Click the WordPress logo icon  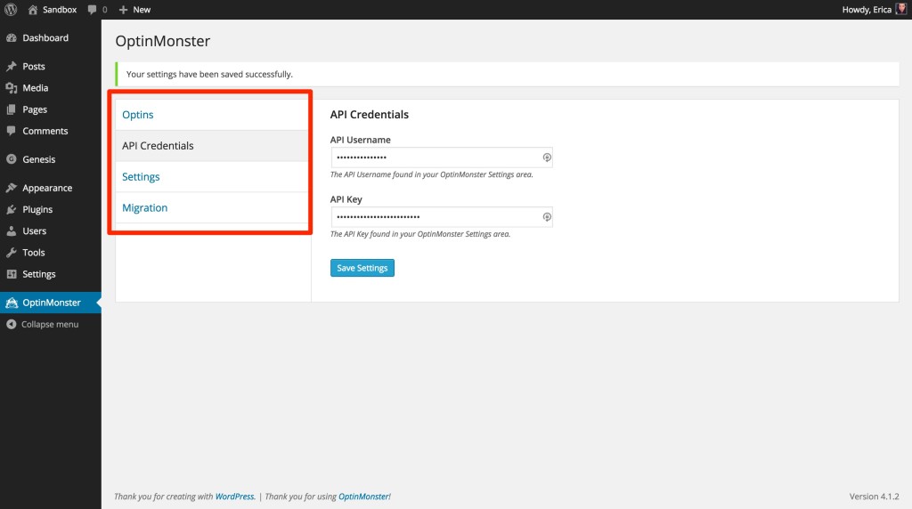[11, 10]
